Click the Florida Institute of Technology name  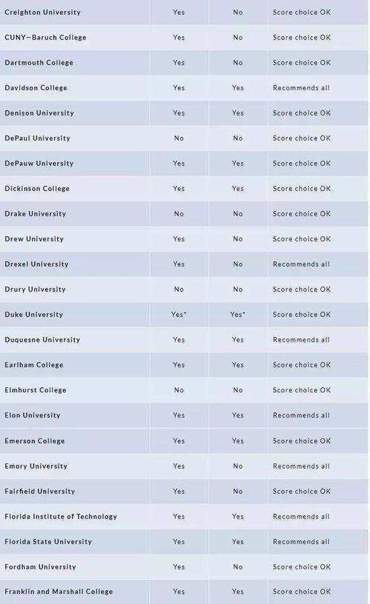coord(61,517)
